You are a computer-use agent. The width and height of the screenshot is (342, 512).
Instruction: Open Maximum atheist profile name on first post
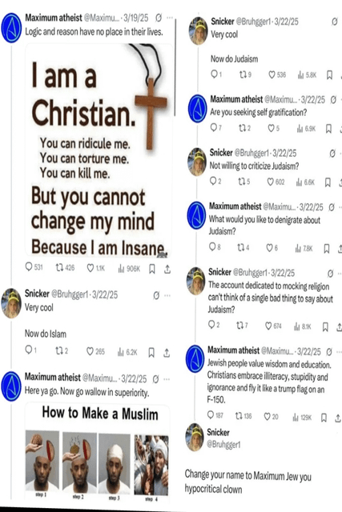[x=54, y=18]
